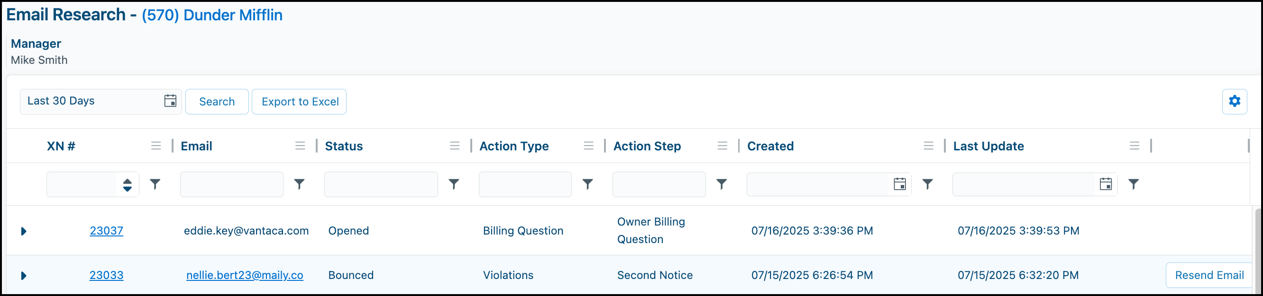The height and width of the screenshot is (296, 1263).
Task: Click created date 07/15/2025 6:26:54 PM
Action: point(812,275)
